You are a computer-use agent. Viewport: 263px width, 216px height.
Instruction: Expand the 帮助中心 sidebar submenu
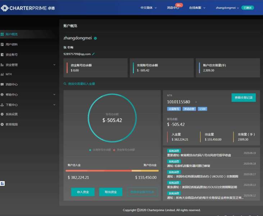(54, 95)
